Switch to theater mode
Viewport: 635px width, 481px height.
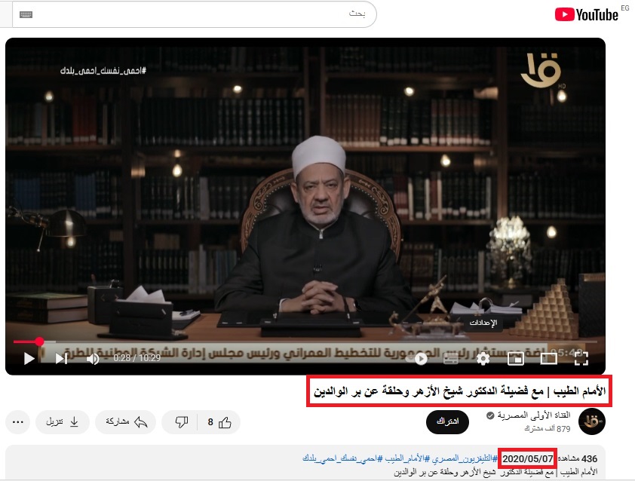pos(548,359)
